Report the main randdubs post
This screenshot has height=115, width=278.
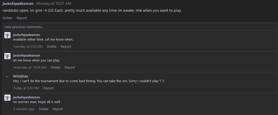click(x=22, y=18)
